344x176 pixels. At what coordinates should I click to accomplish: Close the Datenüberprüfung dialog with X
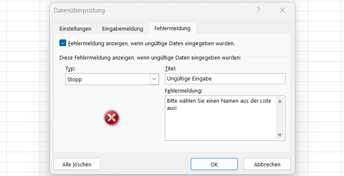pyautogui.click(x=282, y=10)
